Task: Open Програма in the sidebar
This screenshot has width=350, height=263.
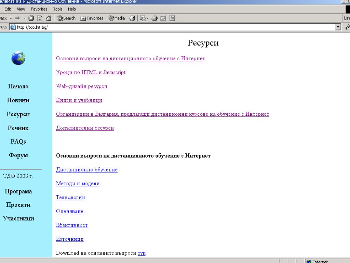Action: [18, 191]
